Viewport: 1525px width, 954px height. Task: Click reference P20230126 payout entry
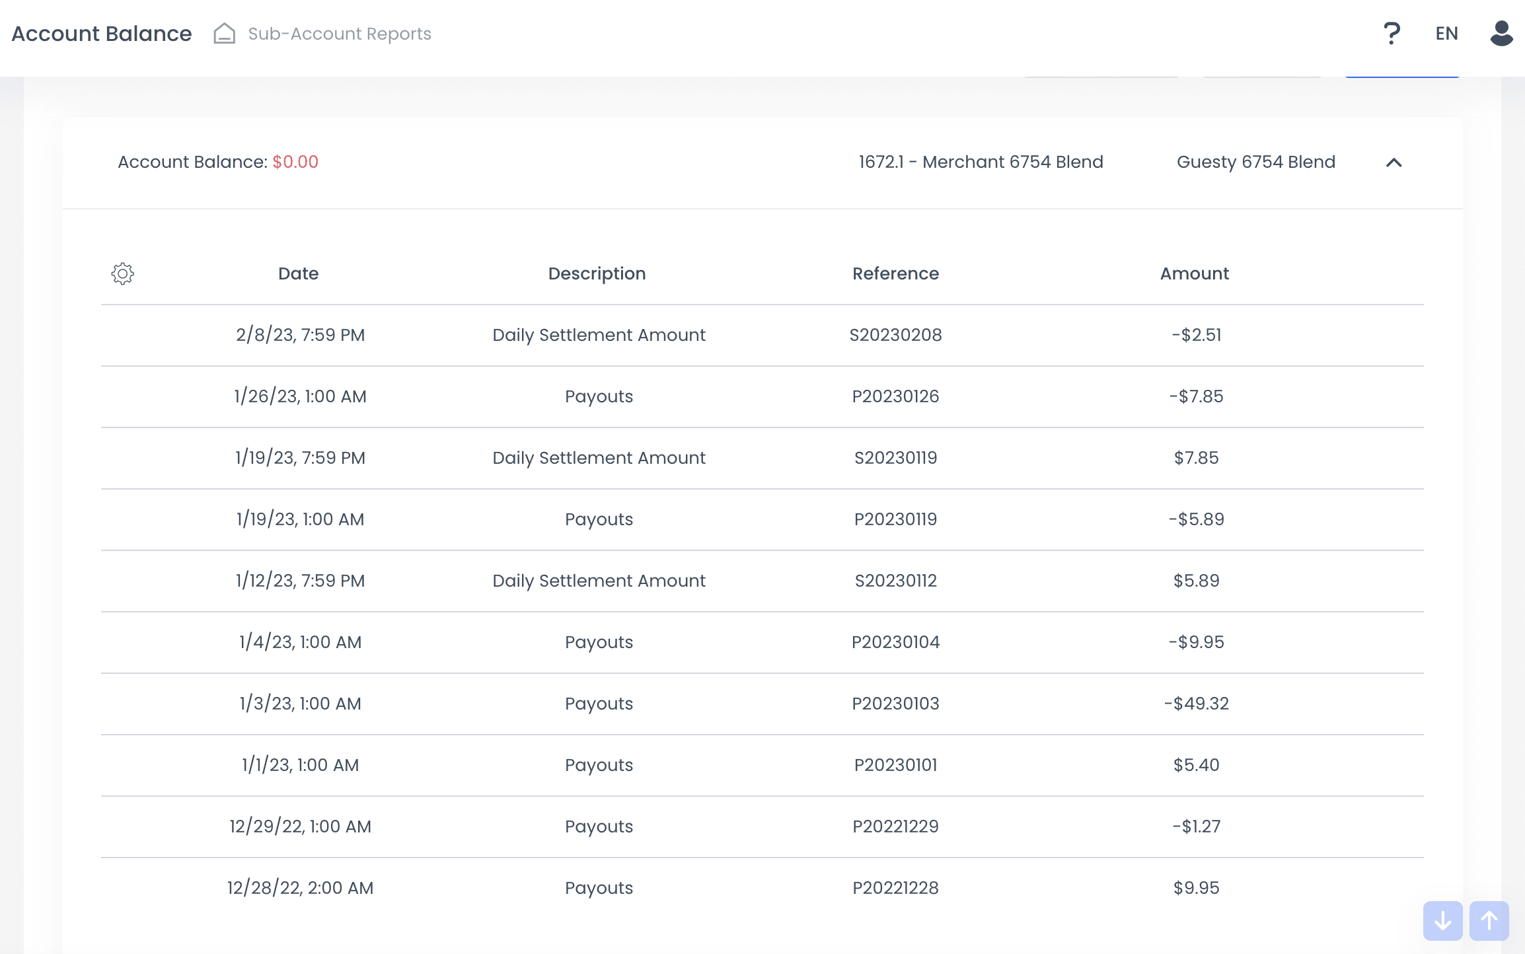click(x=895, y=396)
